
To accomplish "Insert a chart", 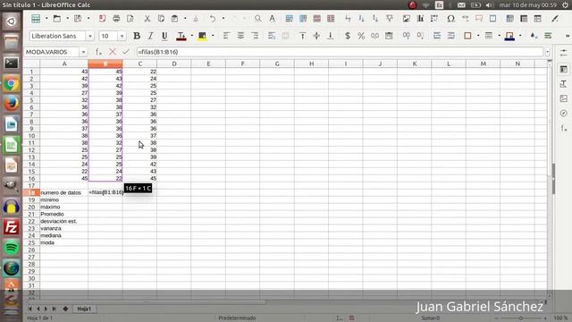I will 420,18.
